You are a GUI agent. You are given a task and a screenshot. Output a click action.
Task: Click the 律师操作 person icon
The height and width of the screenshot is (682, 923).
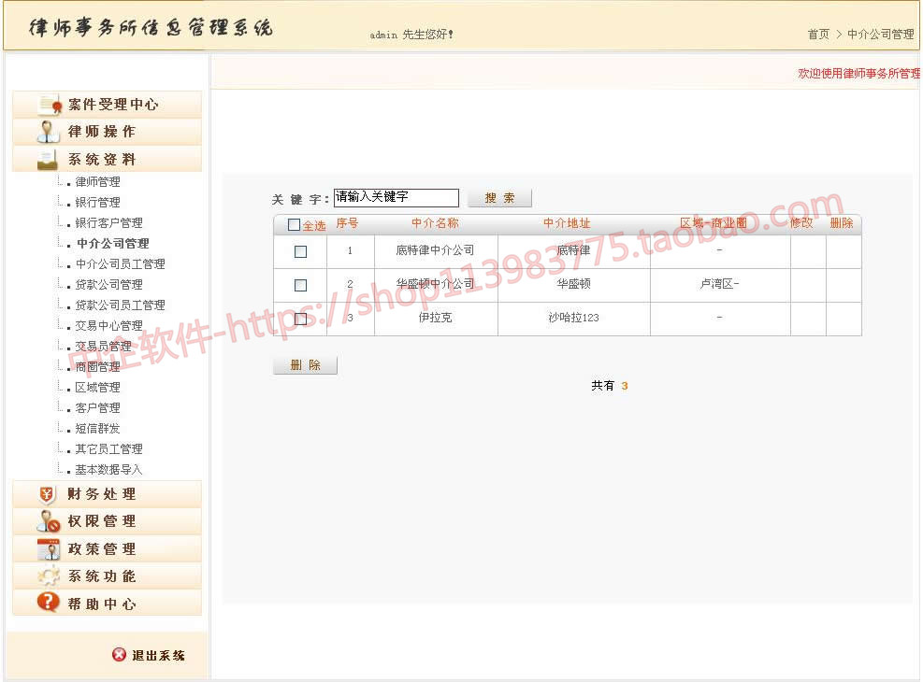(x=49, y=132)
